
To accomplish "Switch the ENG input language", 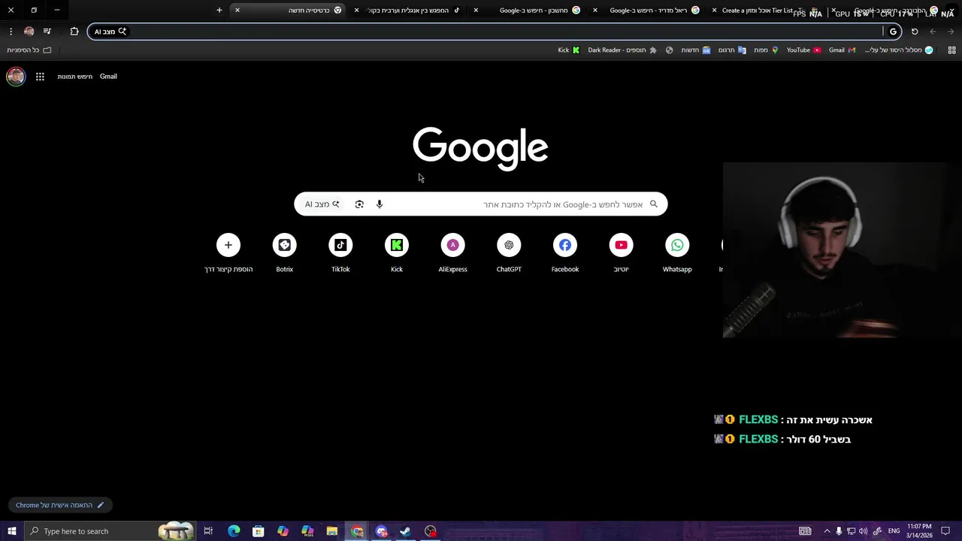I will [x=894, y=531].
